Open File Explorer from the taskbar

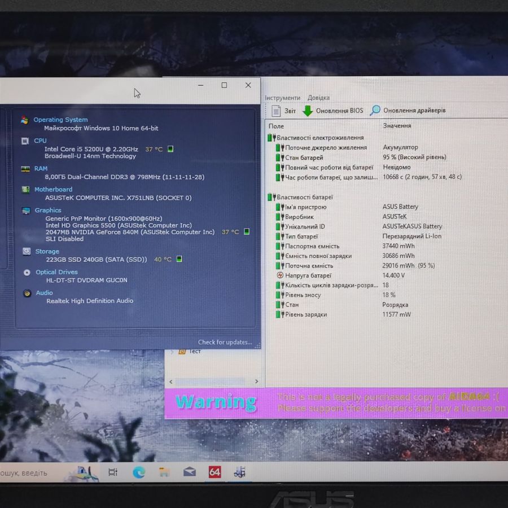164,472
